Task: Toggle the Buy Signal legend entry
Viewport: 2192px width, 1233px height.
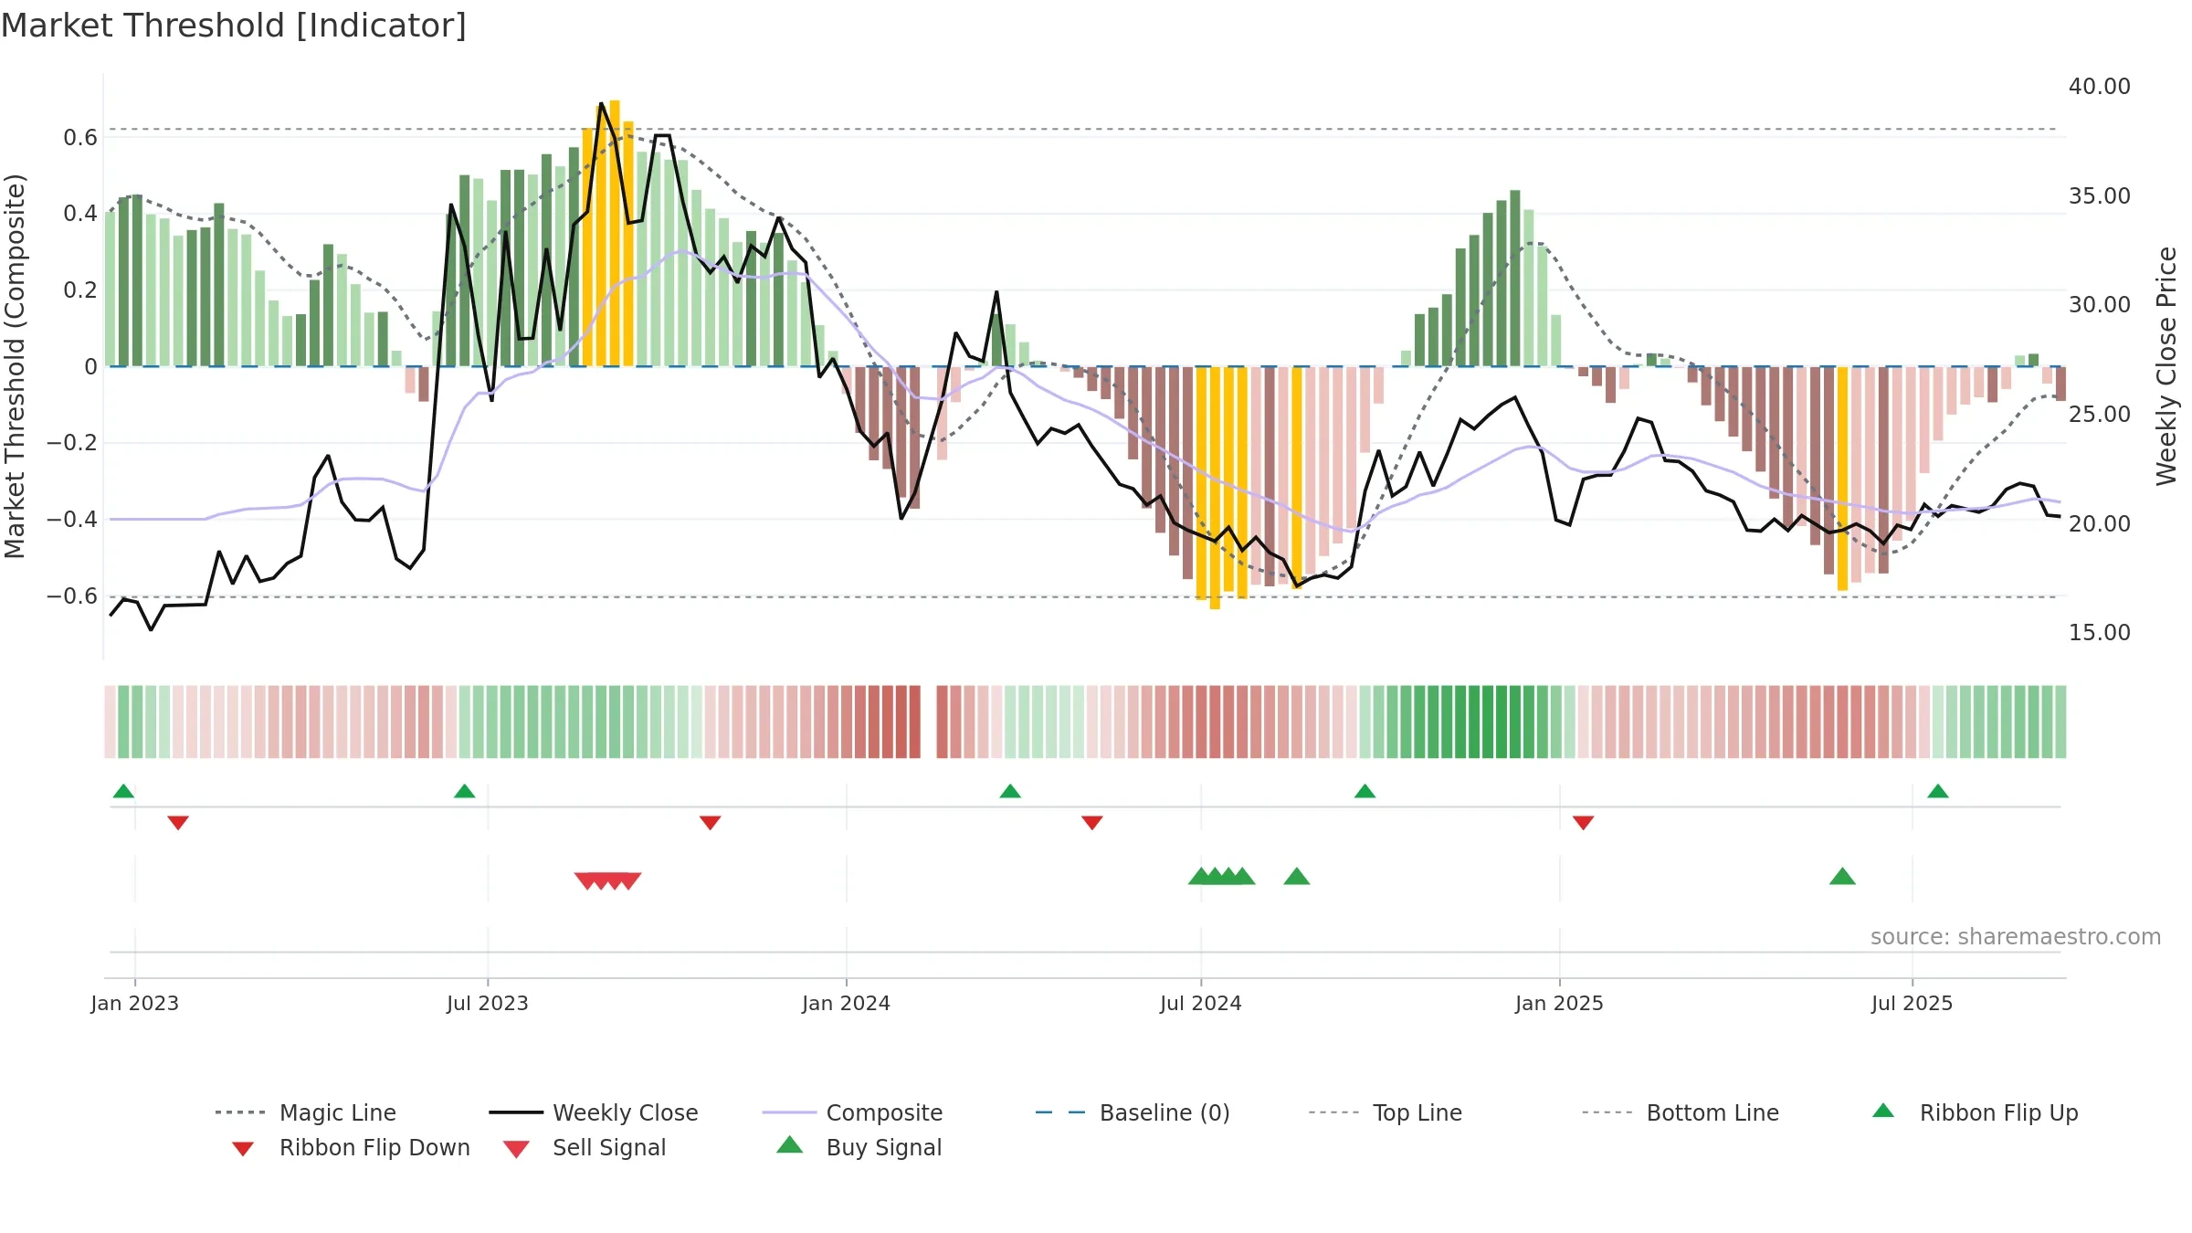Action: pos(859,1147)
